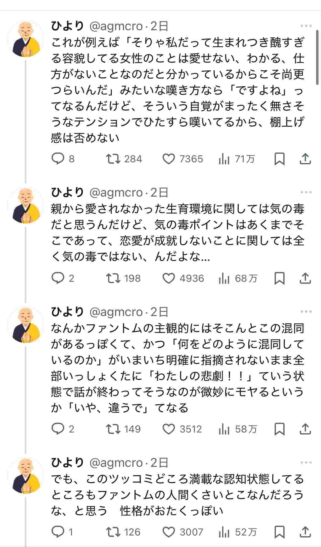Image resolution: width=321 pixels, height=547 pixels.
Task: Open more options for the first tweet
Action: tap(306, 26)
